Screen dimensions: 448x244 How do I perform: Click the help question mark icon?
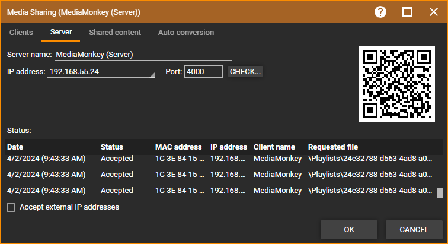click(380, 12)
